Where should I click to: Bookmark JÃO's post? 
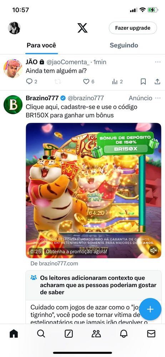click(x=143, y=81)
